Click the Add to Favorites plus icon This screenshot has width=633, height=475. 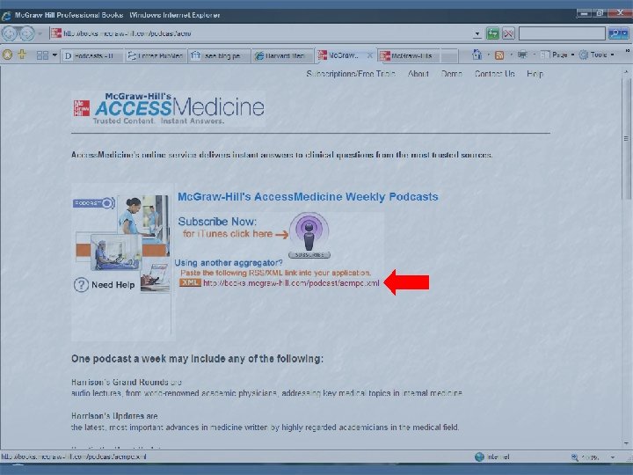coord(22,55)
